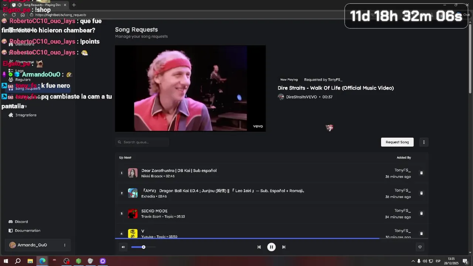Click the Documentation book icon

[11, 231]
